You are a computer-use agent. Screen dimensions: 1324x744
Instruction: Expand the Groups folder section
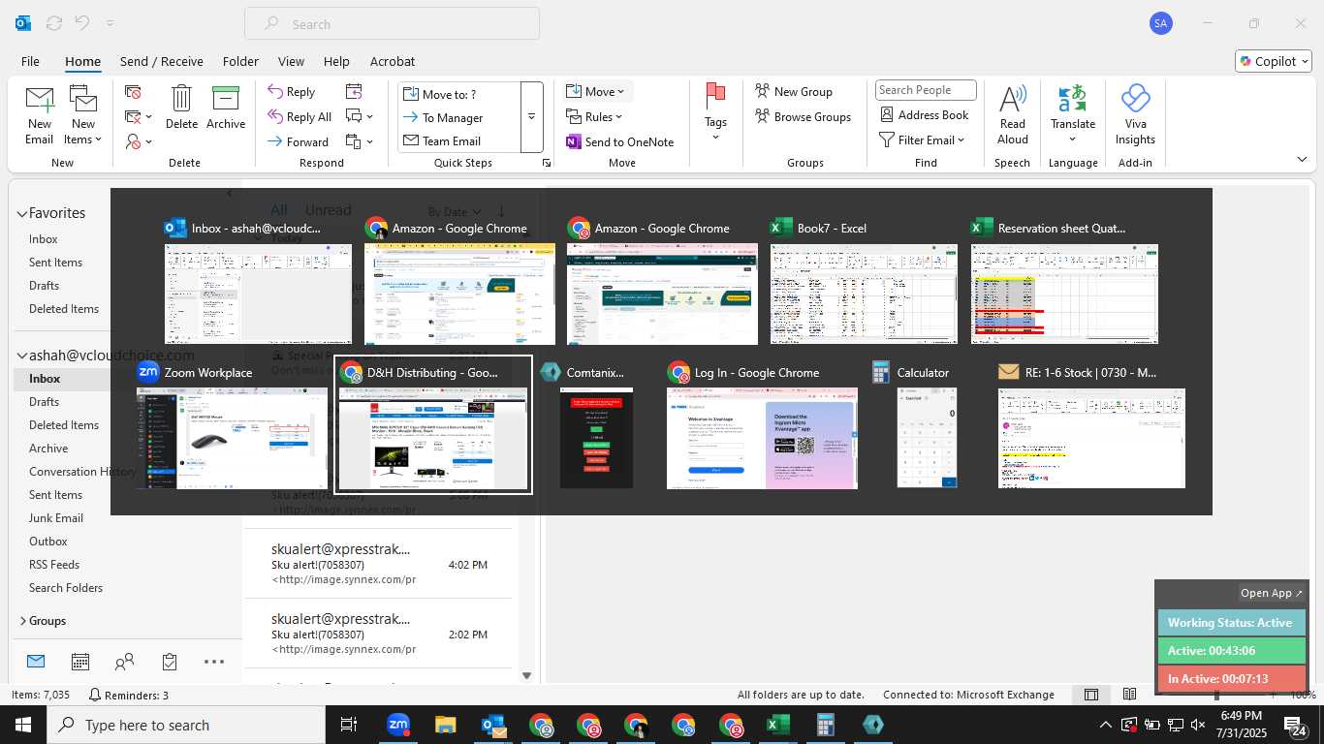(21, 621)
